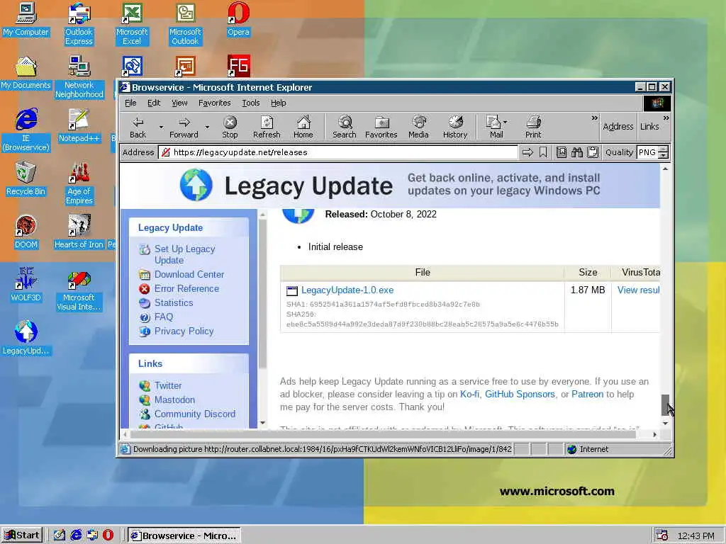Download LegacyUpdate-1.0.exe file link
The width and height of the screenshot is (726, 544).
(x=347, y=290)
